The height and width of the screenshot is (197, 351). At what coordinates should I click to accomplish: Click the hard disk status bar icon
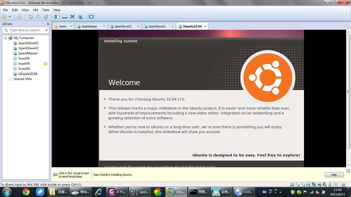(292, 184)
